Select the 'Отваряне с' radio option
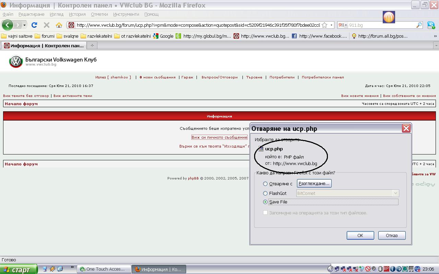439x274 pixels. 265,184
